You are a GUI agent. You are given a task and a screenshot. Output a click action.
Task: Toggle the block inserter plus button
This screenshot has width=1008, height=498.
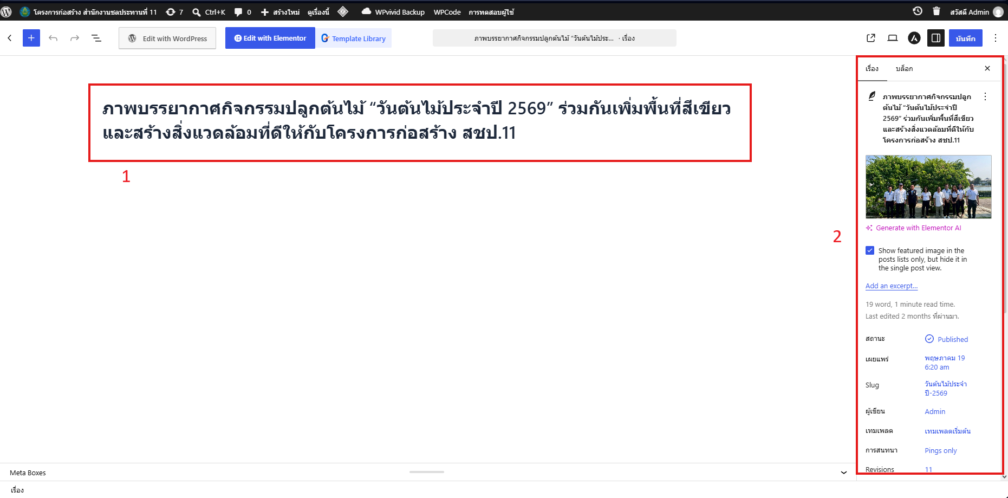31,38
